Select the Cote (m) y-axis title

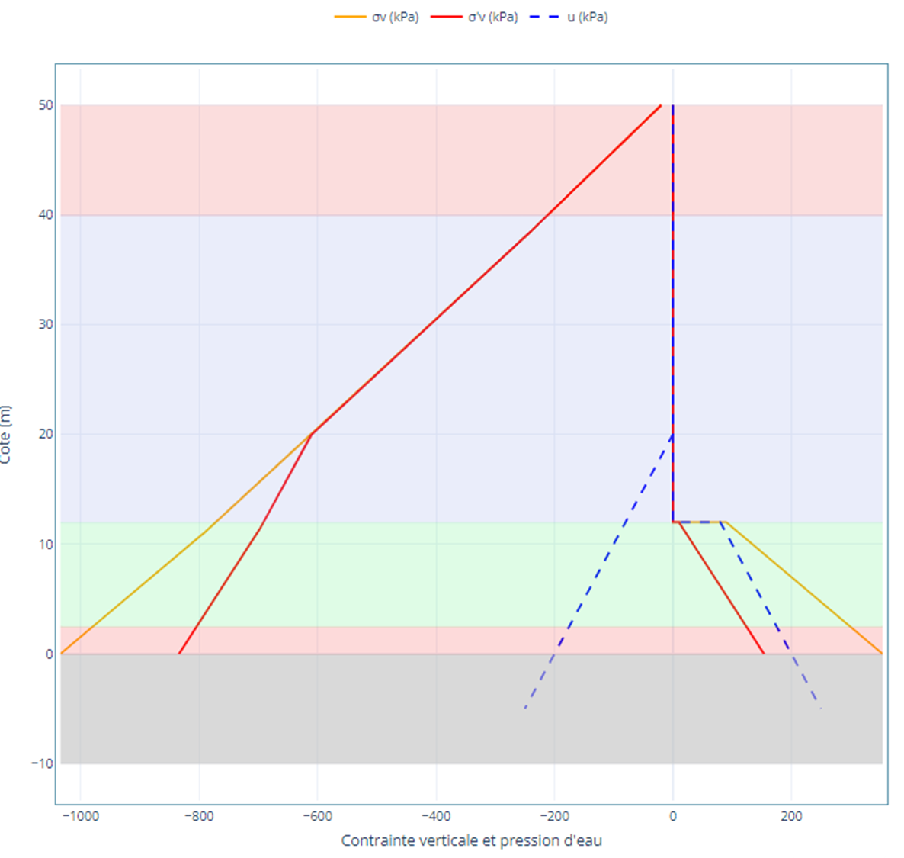[x=6, y=435]
